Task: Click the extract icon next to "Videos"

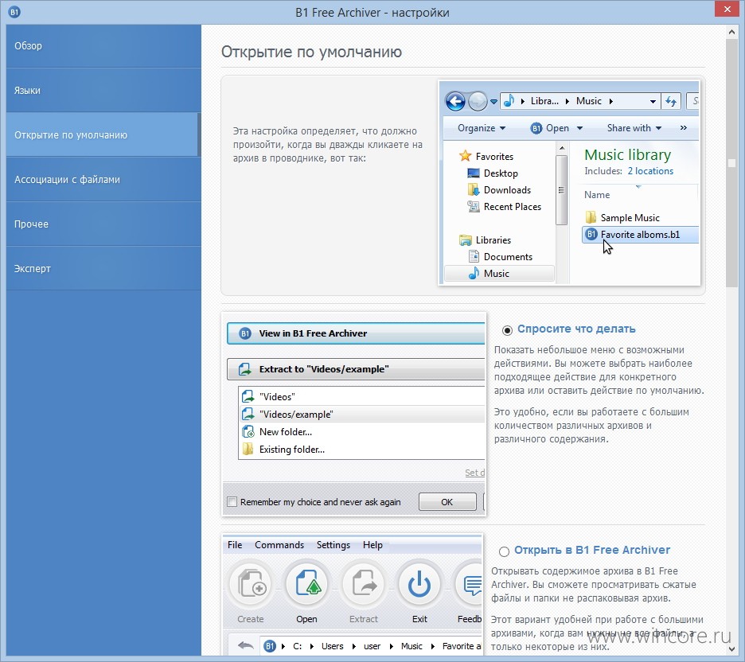Action: (248, 396)
